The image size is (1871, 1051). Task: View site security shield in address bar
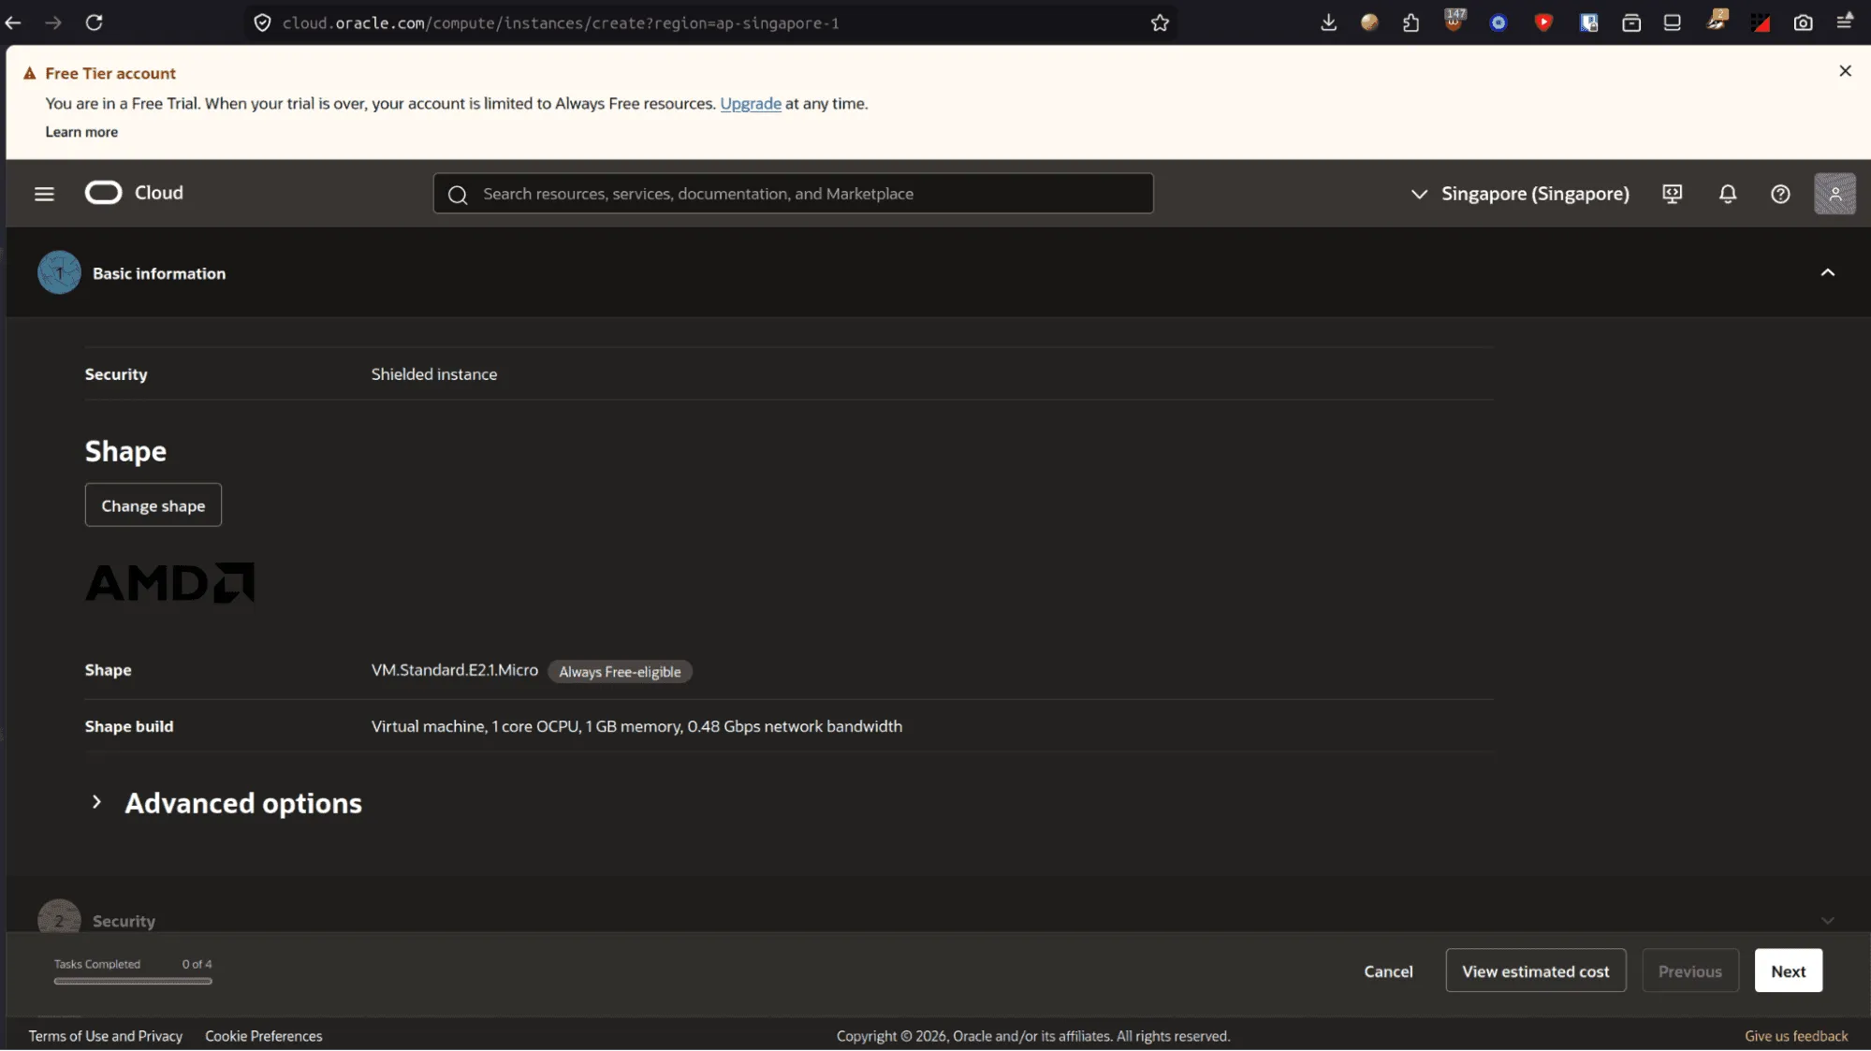(x=263, y=22)
